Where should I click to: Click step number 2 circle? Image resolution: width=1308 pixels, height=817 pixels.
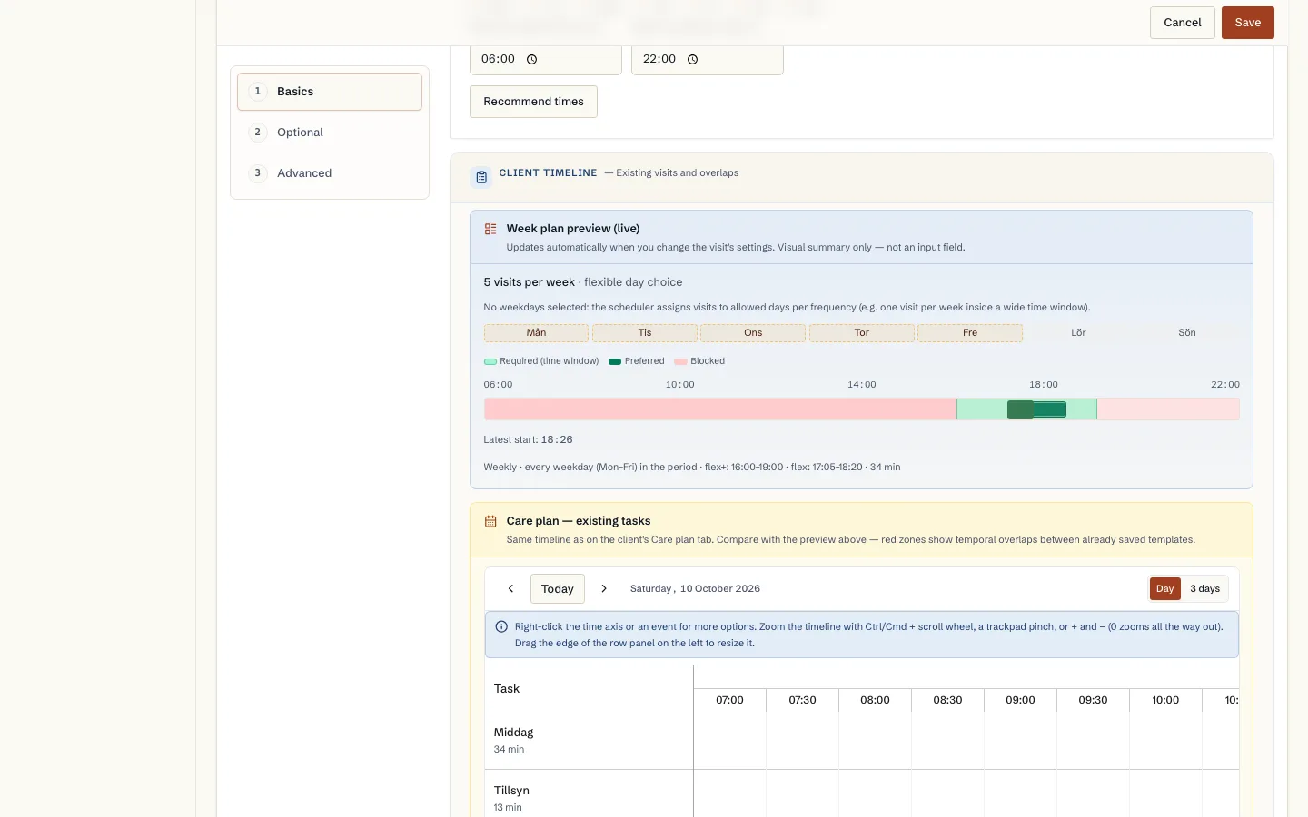point(258,133)
